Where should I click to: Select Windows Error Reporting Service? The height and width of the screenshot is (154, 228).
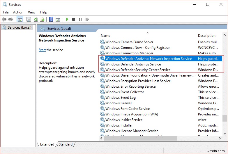pyautogui.click(x=161, y=86)
